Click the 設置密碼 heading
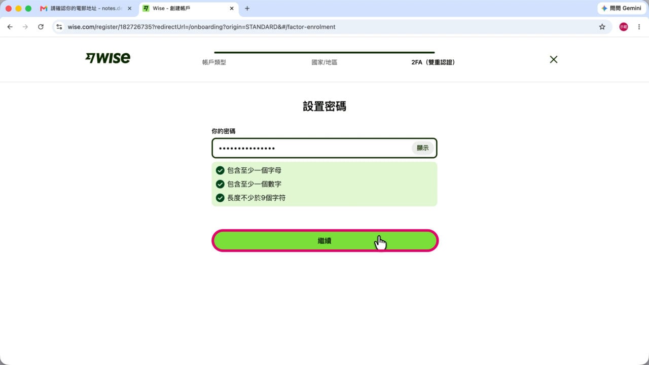 [x=324, y=106]
